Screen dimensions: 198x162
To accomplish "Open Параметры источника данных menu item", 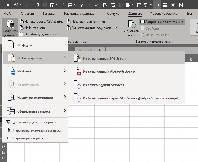I will pos(35,131).
